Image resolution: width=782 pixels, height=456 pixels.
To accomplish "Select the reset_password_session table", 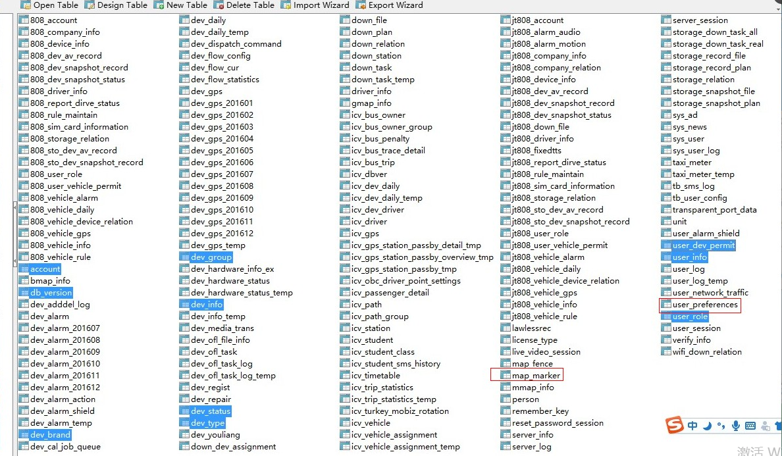I will coord(558,423).
